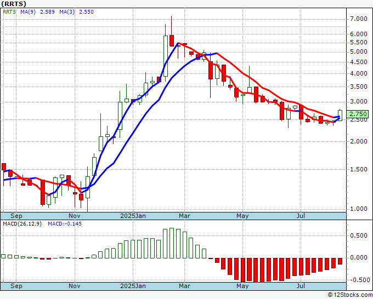Click the 7.000 price axis label
Screen dimensions: 373x299
point(359,19)
